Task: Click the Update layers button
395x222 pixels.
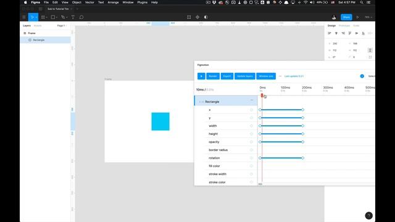Action: click(x=245, y=76)
